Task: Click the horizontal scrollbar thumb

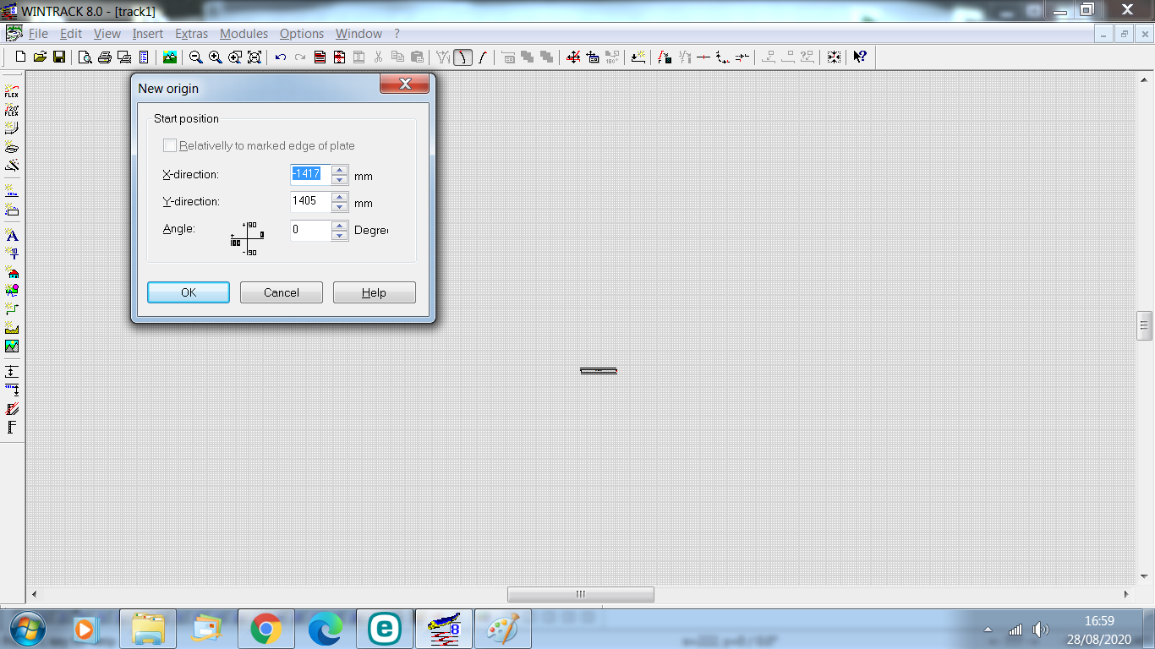Action: pos(581,594)
